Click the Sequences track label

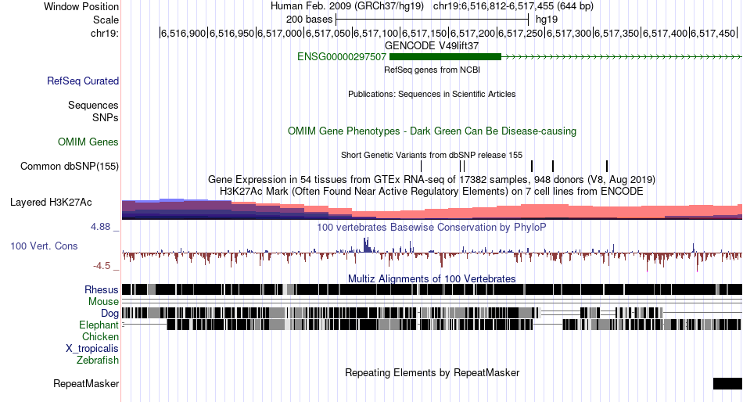93,106
